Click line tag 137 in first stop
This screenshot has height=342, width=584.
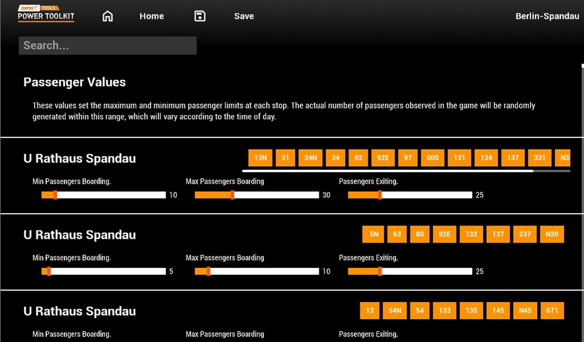click(x=513, y=158)
